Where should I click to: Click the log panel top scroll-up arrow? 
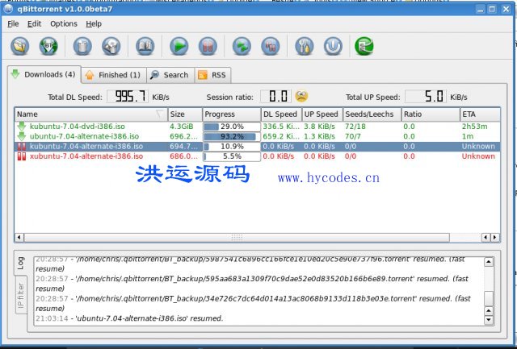coord(488,262)
